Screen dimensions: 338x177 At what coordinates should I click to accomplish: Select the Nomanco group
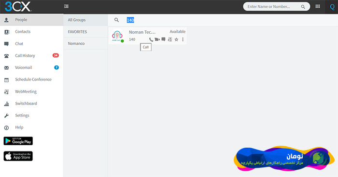85,43
